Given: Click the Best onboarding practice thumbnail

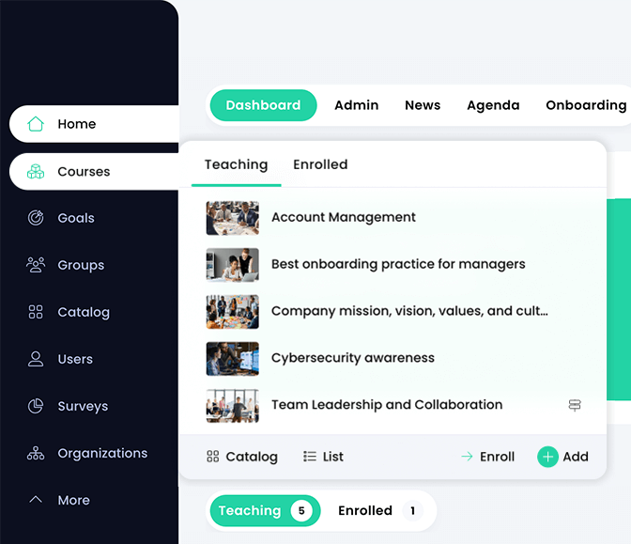Looking at the screenshot, I should point(232,265).
